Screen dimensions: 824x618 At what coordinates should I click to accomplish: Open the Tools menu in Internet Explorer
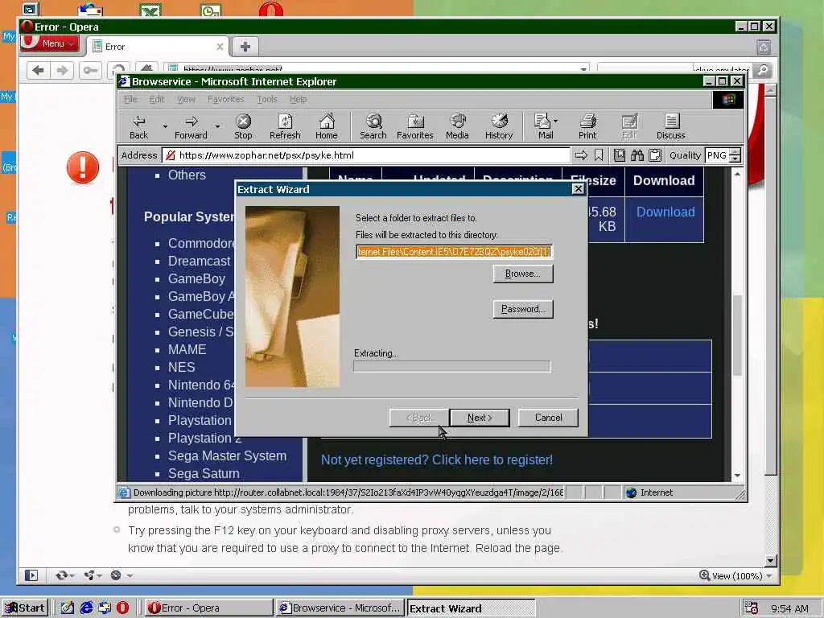(x=267, y=99)
